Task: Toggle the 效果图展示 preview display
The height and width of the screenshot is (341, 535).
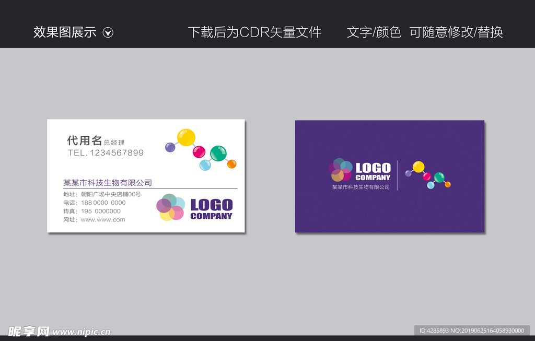Action: [64, 32]
